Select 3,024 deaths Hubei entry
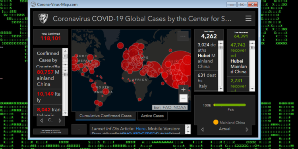This screenshot has height=149, width=298. click(206, 56)
